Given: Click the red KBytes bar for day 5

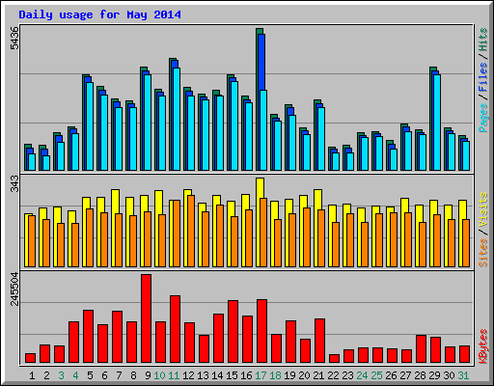Looking at the screenshot, I should [88, 337].
